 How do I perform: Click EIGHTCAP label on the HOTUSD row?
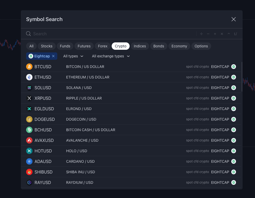(x=220, y=151)
